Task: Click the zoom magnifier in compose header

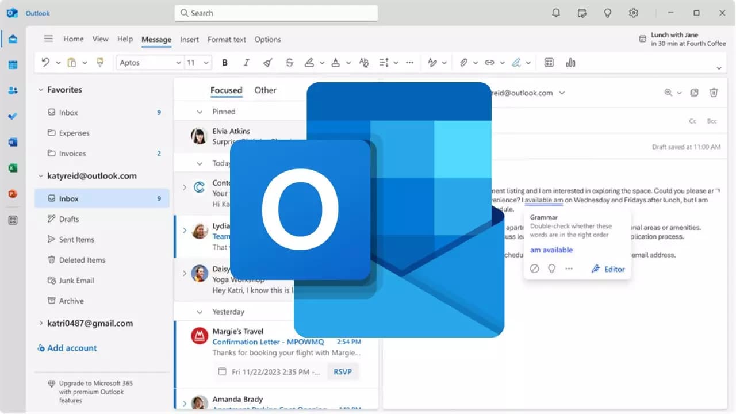Action: point(668,93)
